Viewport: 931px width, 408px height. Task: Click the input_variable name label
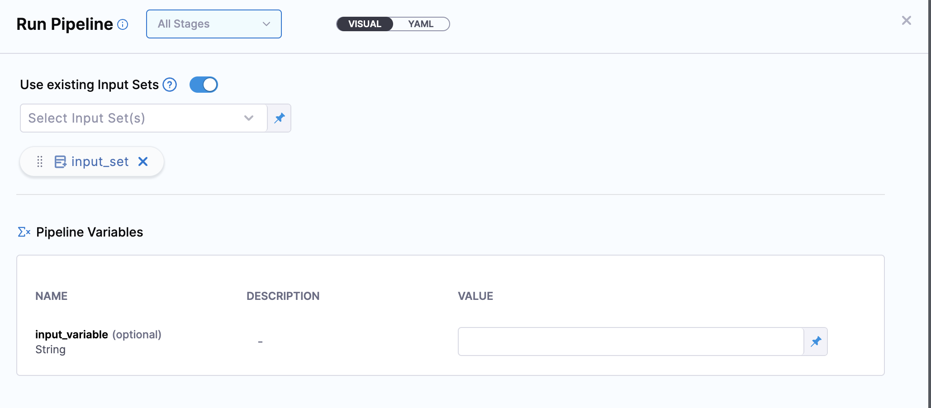pos(71,334)
